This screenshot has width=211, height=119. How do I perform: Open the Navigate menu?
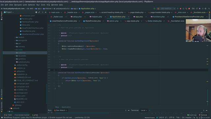(18, 5)
